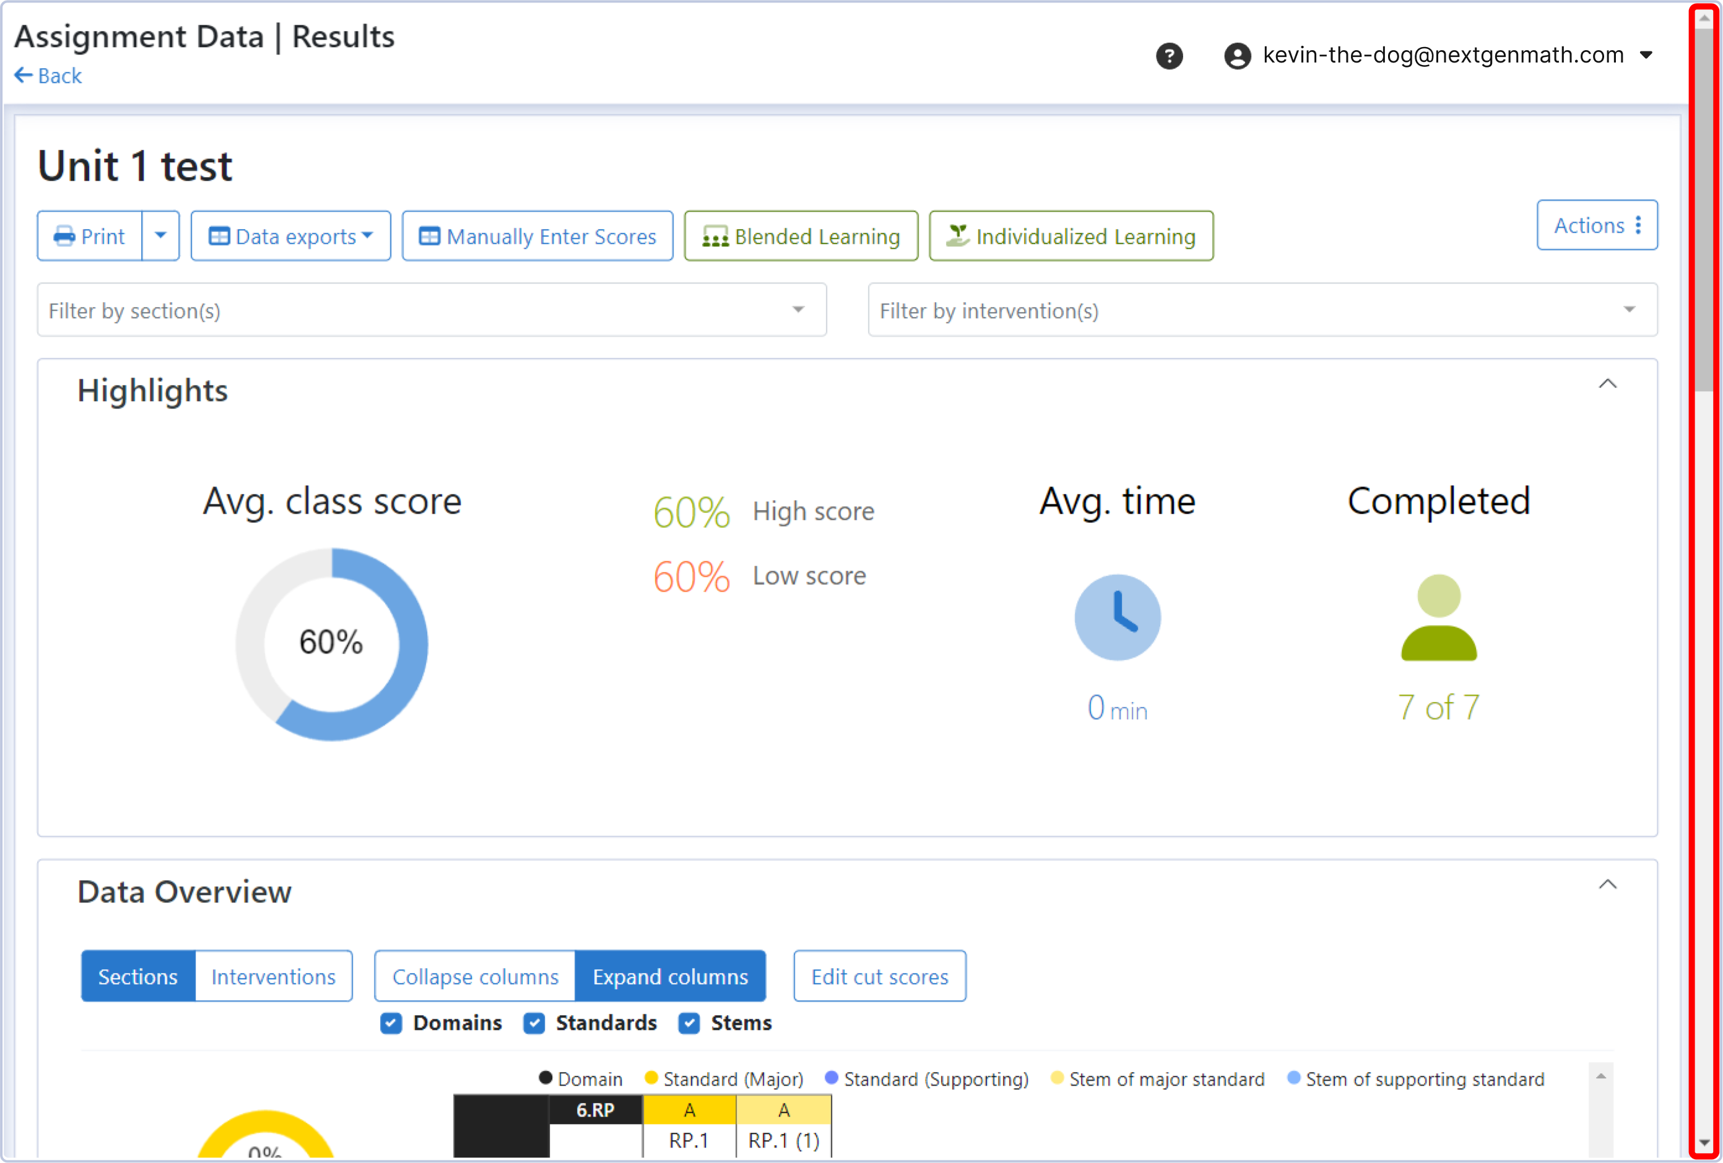Click the 60% average class score donut chart
Image resolution: width=1723 pixels, height=1163 pixels.
(x=331, y=643)
